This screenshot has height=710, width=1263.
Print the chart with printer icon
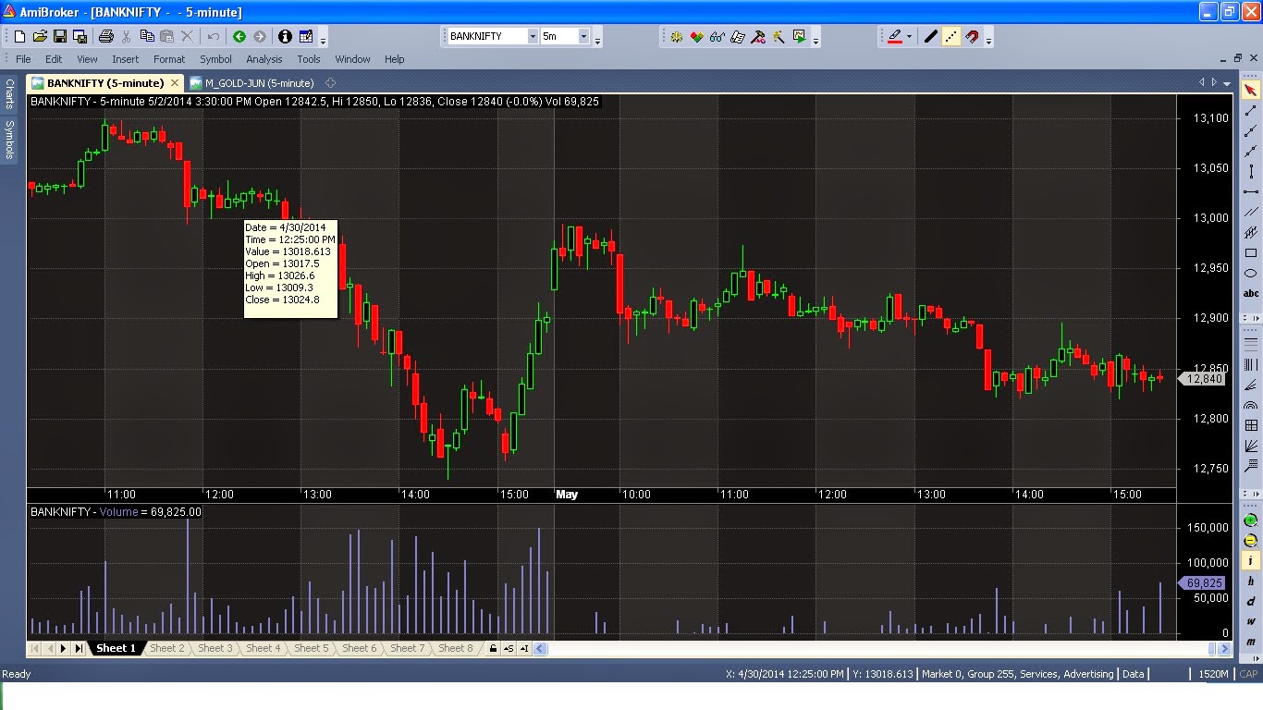105,37
